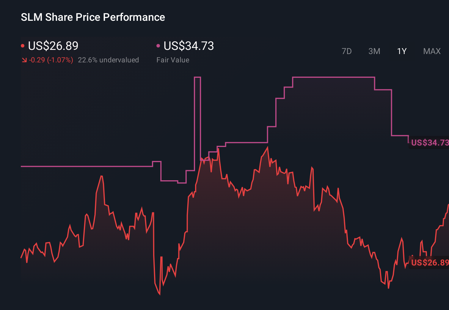
Task: Switch to the 3M time range
Action: coord(374,51)
